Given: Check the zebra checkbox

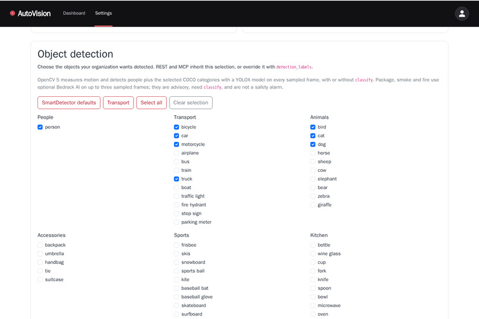Looking at the screenshot, I should point(313,196).
